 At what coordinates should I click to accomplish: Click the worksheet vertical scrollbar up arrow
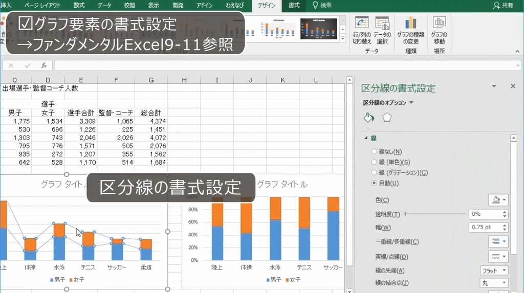(x=349, y=80)
